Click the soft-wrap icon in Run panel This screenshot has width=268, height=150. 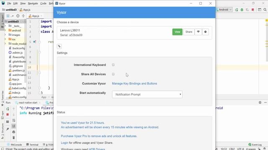coord(14,120)
